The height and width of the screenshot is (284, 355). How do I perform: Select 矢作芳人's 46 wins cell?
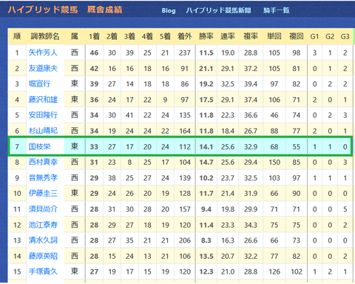94,53
